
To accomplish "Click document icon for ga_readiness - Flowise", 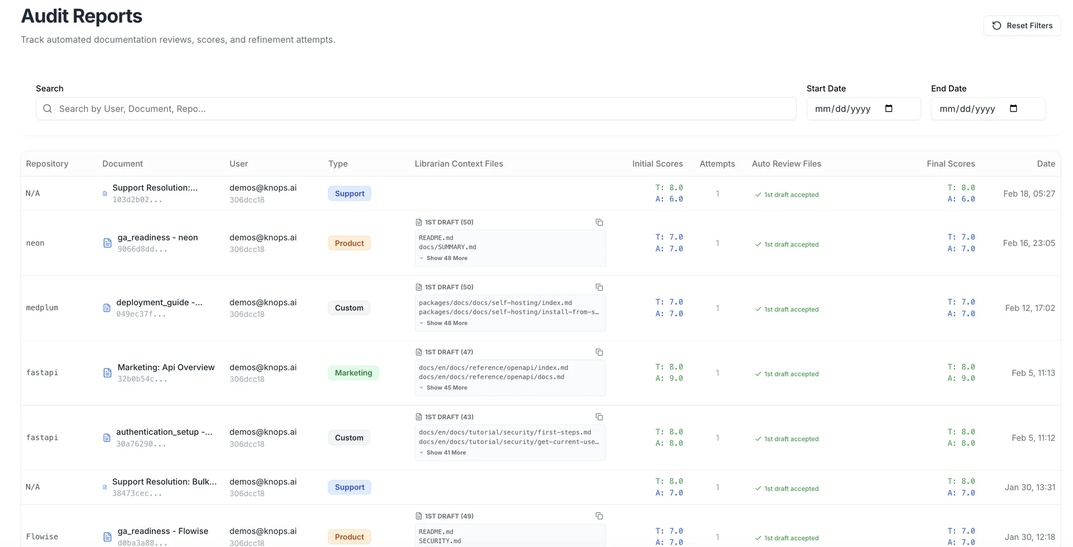I will point(107,537).
